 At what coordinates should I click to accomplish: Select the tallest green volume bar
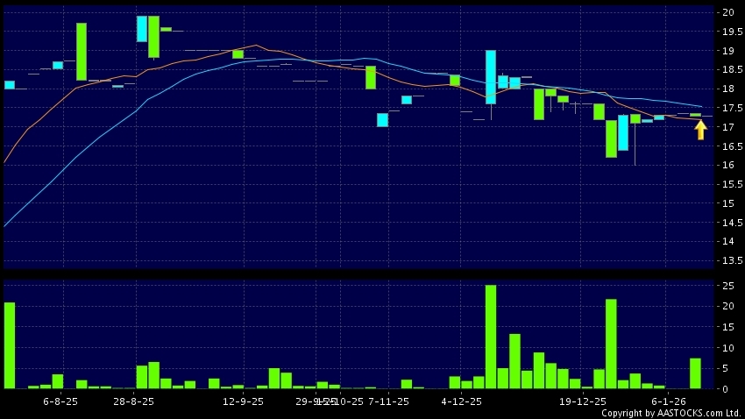[x=491, y=337]
